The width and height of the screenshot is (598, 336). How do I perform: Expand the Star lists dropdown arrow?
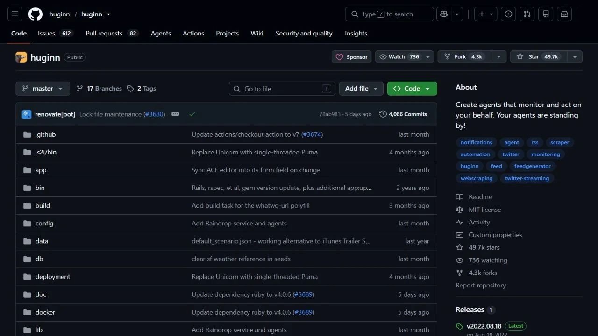click(x=575, y=57)
